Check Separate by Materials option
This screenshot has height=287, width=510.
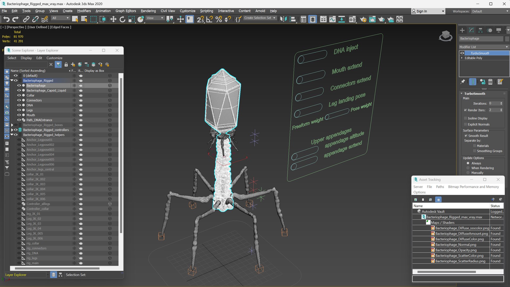pos(474,146)
